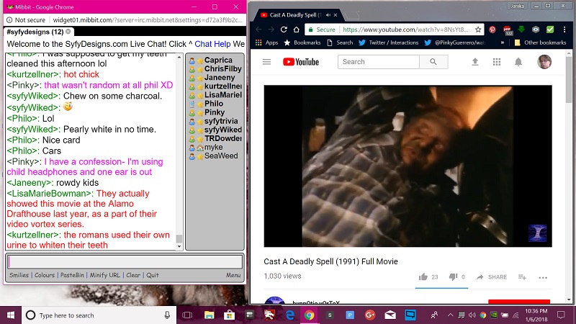Open @PinkyGuerrero bookmark
This screenshot has height=324, width=576.
click(x=455, y=42)
